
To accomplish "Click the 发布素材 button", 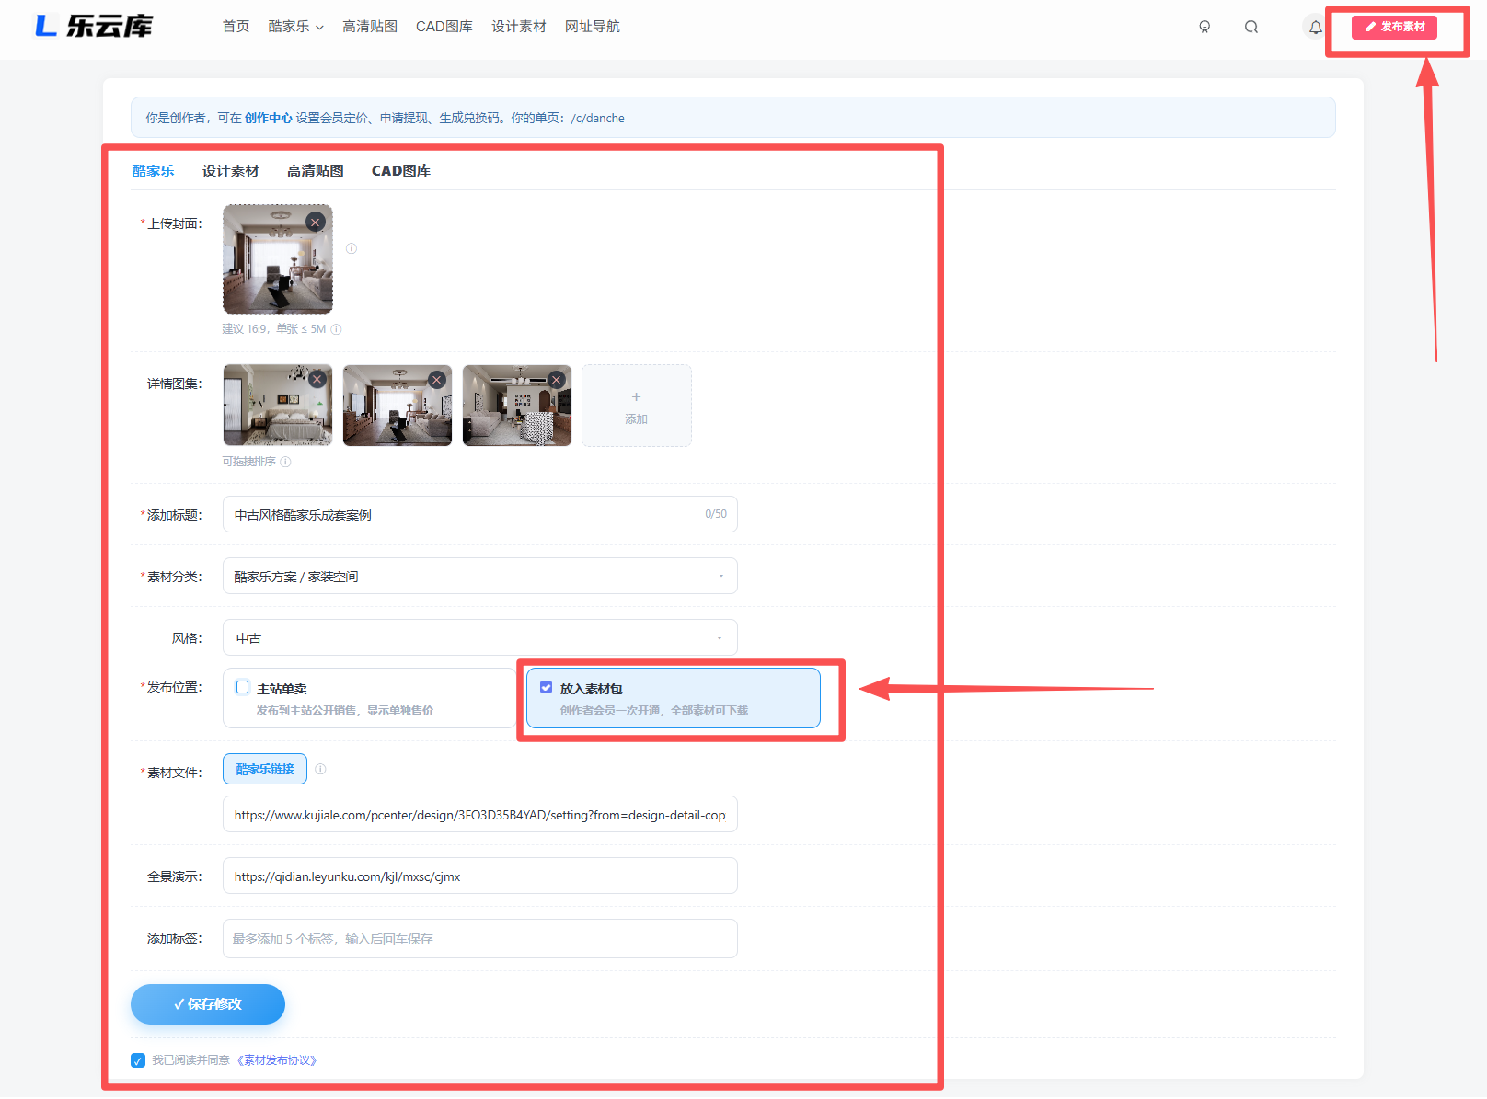I will point(1394,27).
